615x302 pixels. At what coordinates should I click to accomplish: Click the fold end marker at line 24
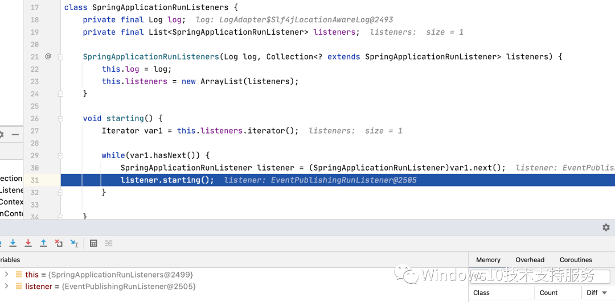click(x=60, y=94)
